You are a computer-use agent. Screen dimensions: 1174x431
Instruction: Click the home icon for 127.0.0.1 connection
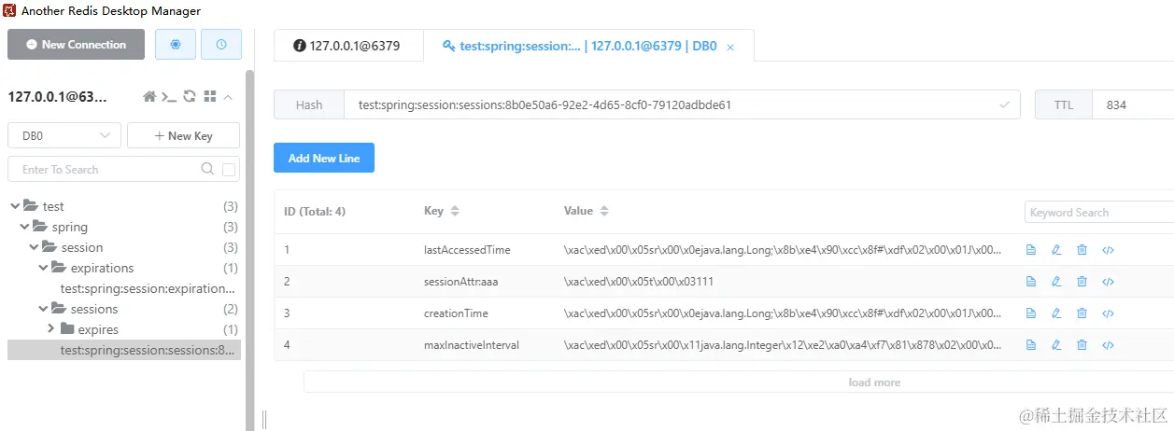pyautogui.click(x=149, y=96)
